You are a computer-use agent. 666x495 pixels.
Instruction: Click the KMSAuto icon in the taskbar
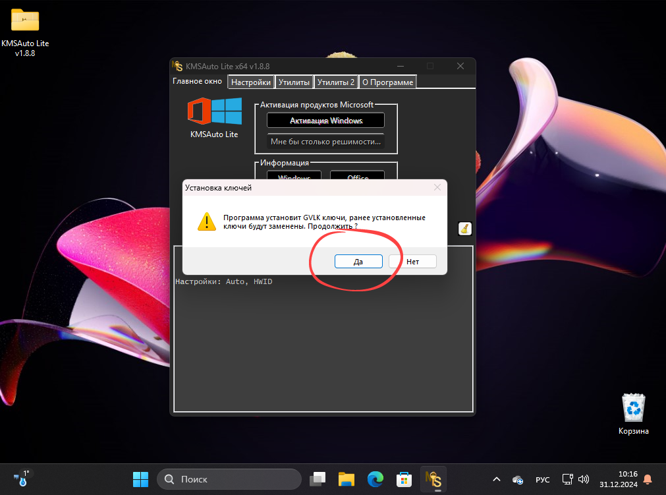433,479
